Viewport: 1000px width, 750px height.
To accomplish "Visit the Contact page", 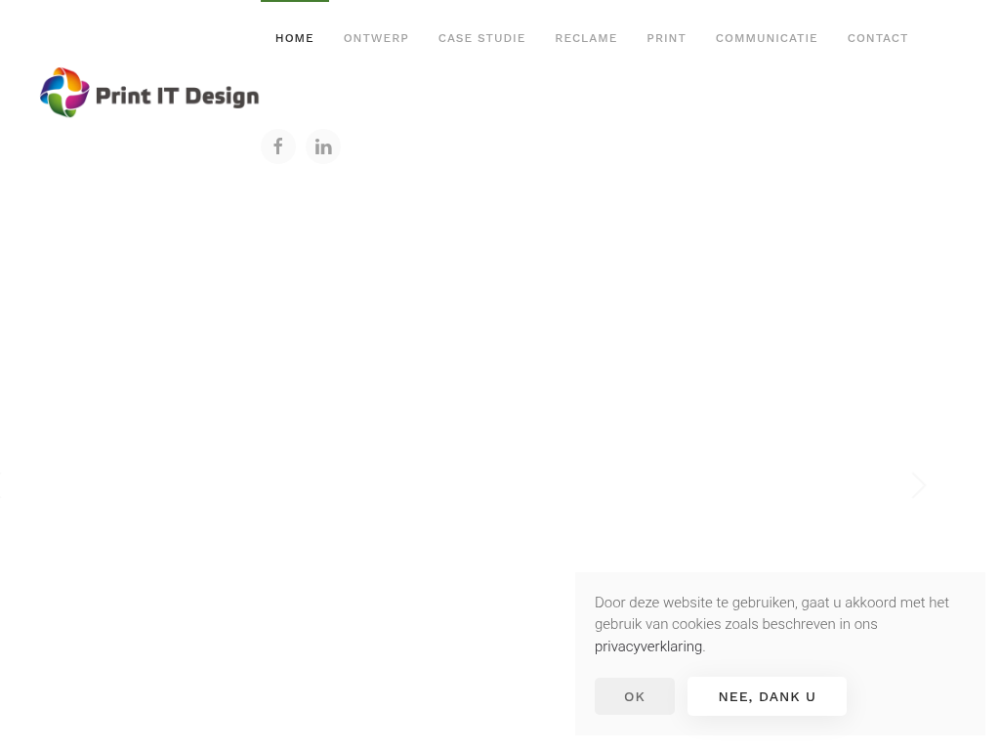I will [x=877, y=38].
